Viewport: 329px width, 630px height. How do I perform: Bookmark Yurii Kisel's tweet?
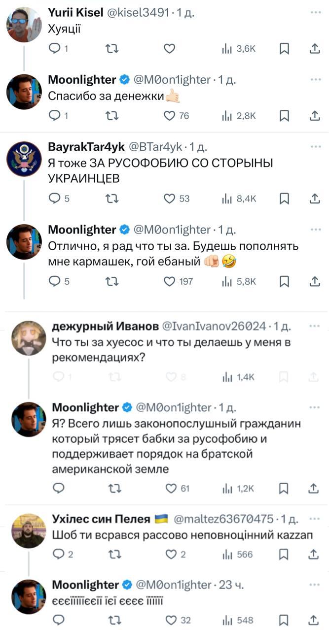[x=285, y=48]
